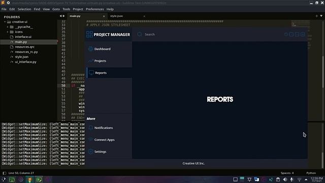Image resolution: width=325 pixels, height=183 pixels.
Task: Click the taskbar clock showing 12:59 PM
Action: 317,179
